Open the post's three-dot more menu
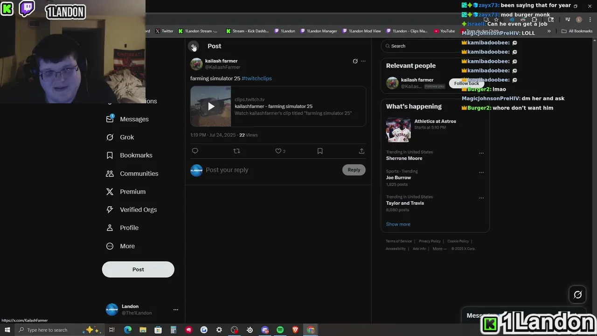Viewport: 597px width, 336px height. [363, 61]
